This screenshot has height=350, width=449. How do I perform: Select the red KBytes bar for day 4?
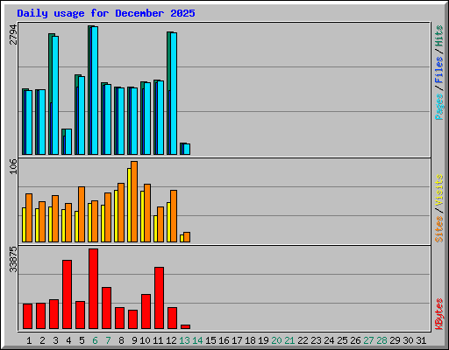coord(68,295)
